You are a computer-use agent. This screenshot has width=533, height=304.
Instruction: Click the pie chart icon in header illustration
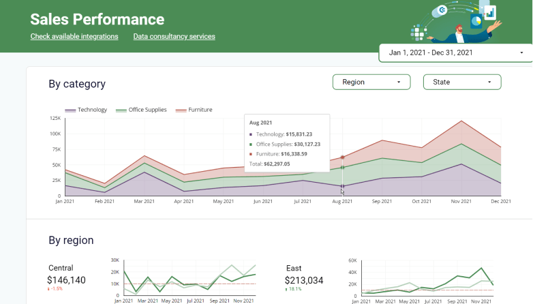pyautogui.click(x=476, y=21)
